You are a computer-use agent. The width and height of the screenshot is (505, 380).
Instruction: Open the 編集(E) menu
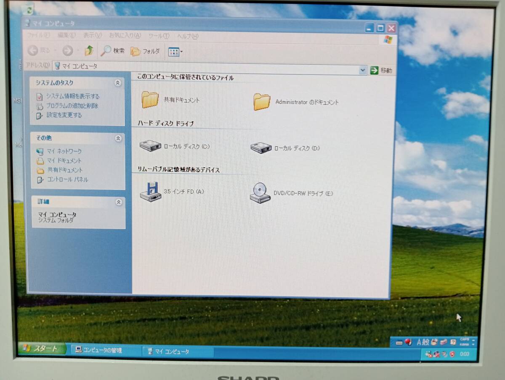click(66, 35)
